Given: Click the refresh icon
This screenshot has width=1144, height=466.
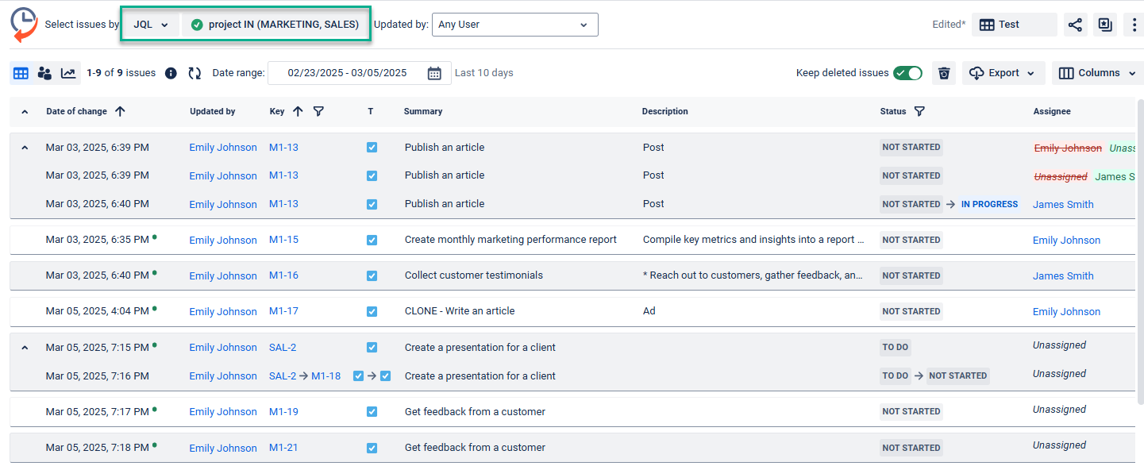Looking at the screenshot, I should point(195,73).
